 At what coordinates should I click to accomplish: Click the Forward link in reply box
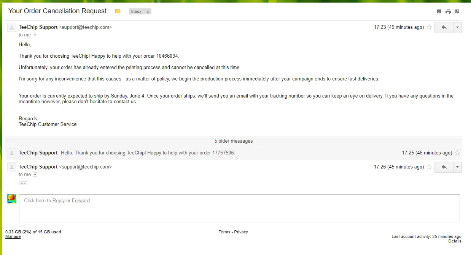coord(81,200)
